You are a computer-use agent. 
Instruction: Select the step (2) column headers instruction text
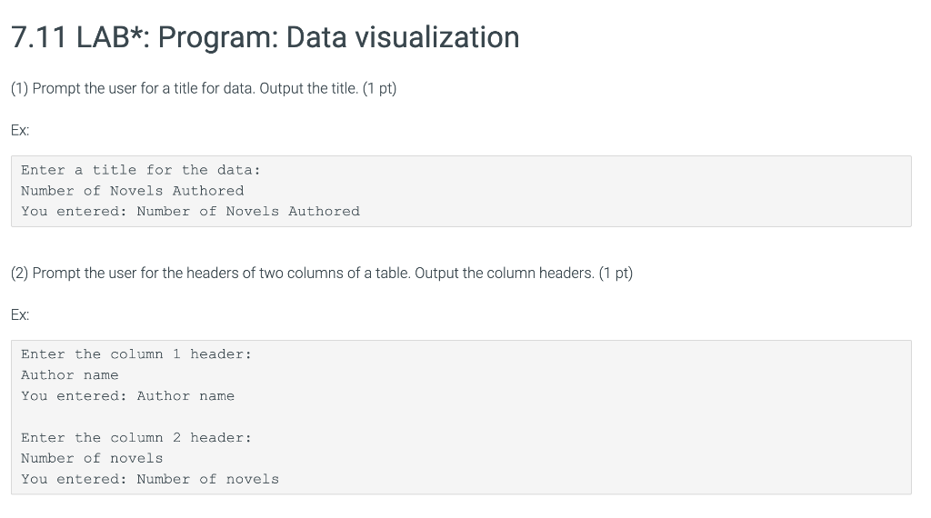point(322,273)
